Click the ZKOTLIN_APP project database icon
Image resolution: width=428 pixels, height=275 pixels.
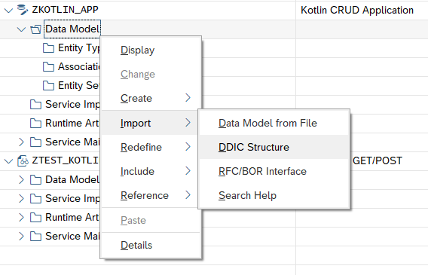23,10
